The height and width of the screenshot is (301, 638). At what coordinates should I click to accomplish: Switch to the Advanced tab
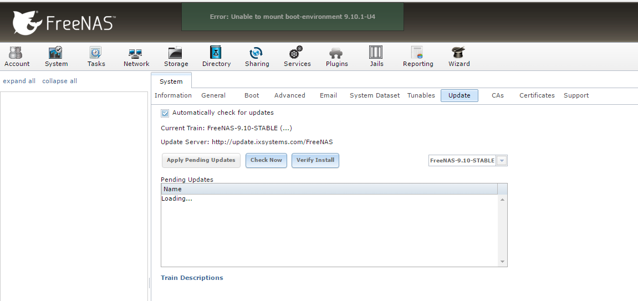[289, 95]
